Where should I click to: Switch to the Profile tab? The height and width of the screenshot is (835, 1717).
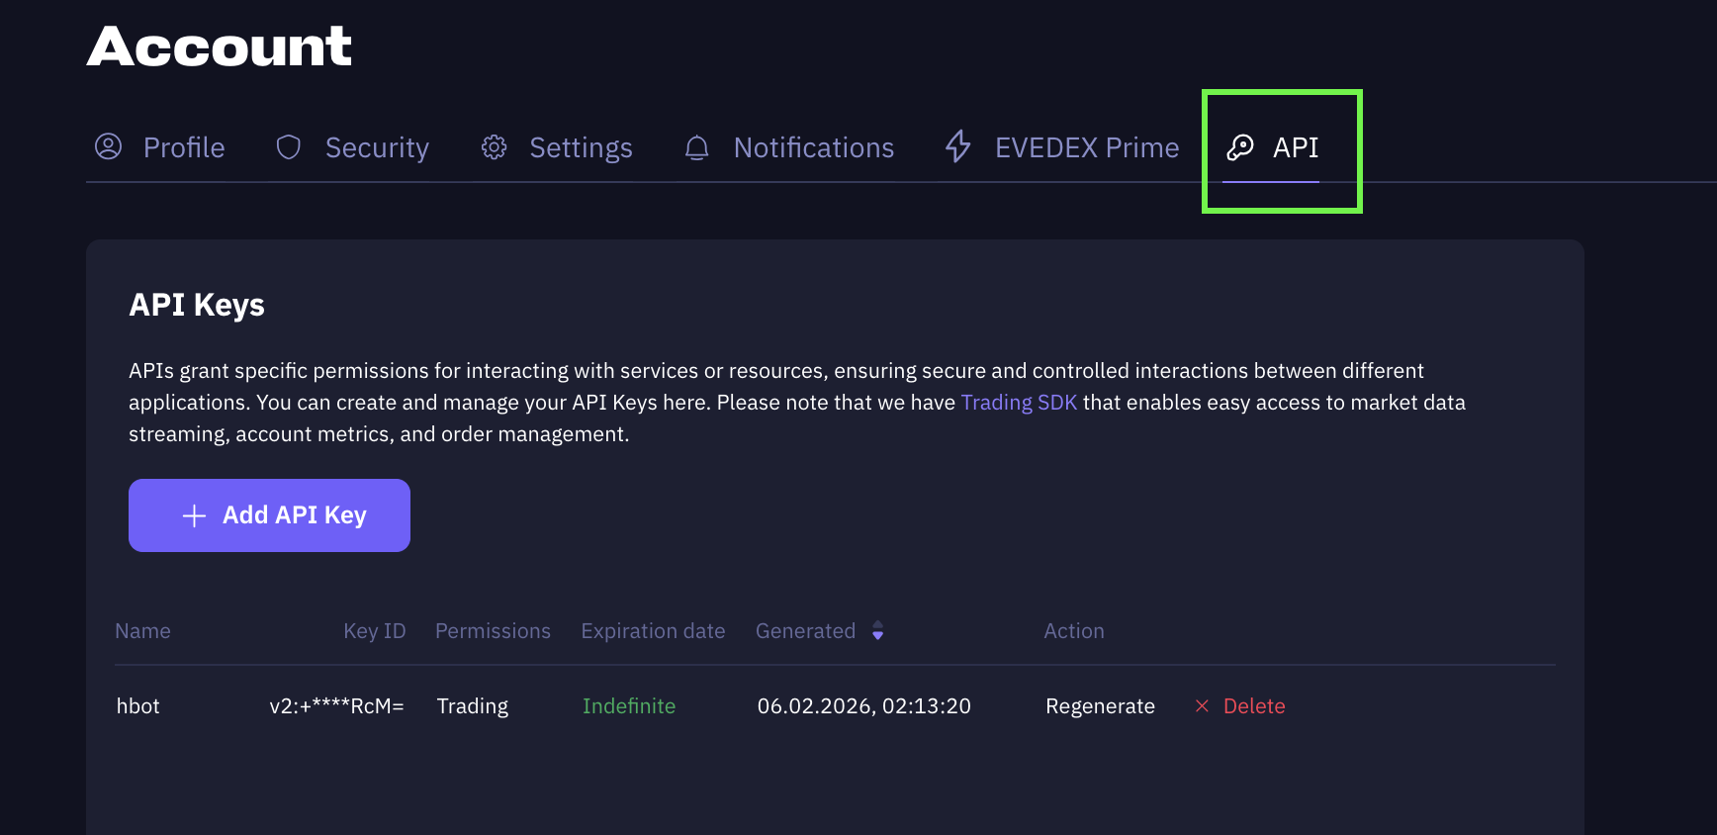tap(184, 147)
